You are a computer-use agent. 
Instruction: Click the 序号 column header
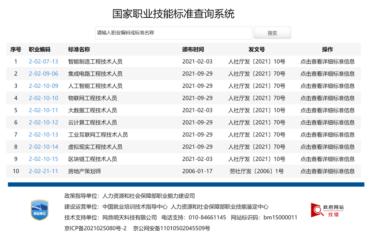tap(16, 49)
